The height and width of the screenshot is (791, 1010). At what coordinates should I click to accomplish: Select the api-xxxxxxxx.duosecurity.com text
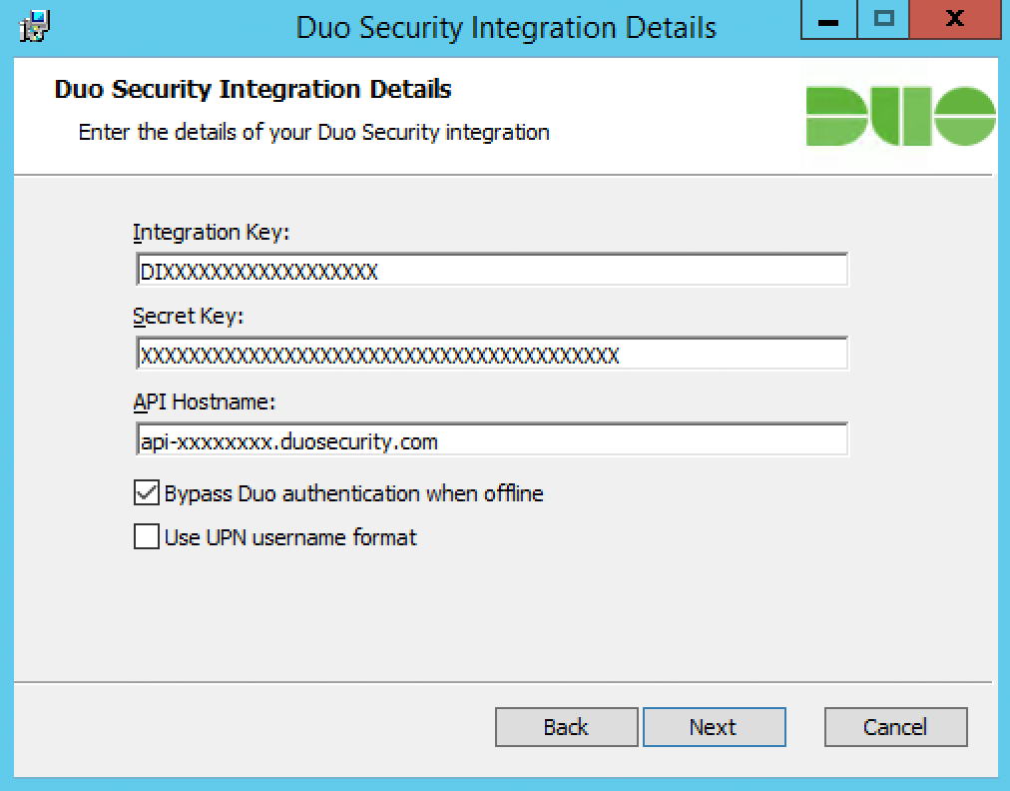[287, 437]
